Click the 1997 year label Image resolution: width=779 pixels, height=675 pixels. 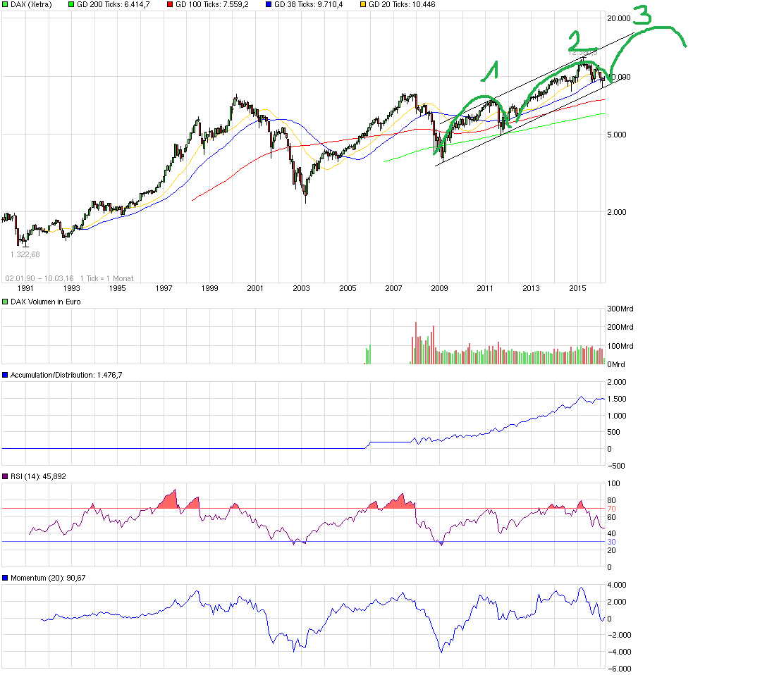pos(164,288)
